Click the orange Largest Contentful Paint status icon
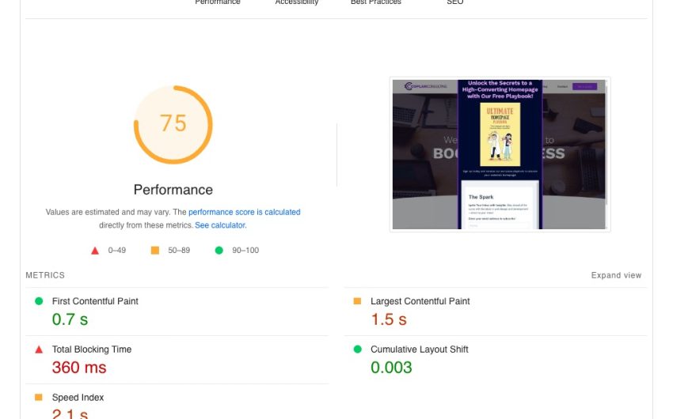The height and width of the screenshot is (419, 673). 357,301
